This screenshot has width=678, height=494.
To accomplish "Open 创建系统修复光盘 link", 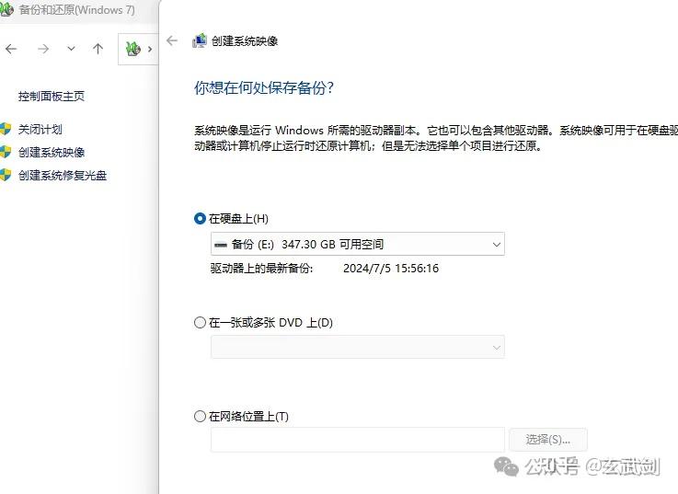I will click(x=63, y=175).
